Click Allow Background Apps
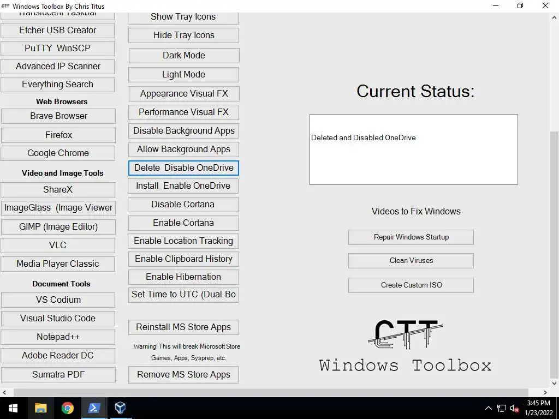The image size is (559, 419). pos(183,149)
